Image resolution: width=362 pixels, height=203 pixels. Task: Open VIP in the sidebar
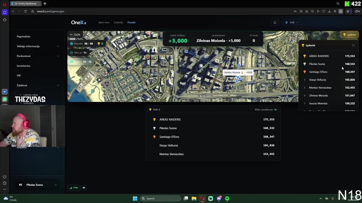coord(19,76)
